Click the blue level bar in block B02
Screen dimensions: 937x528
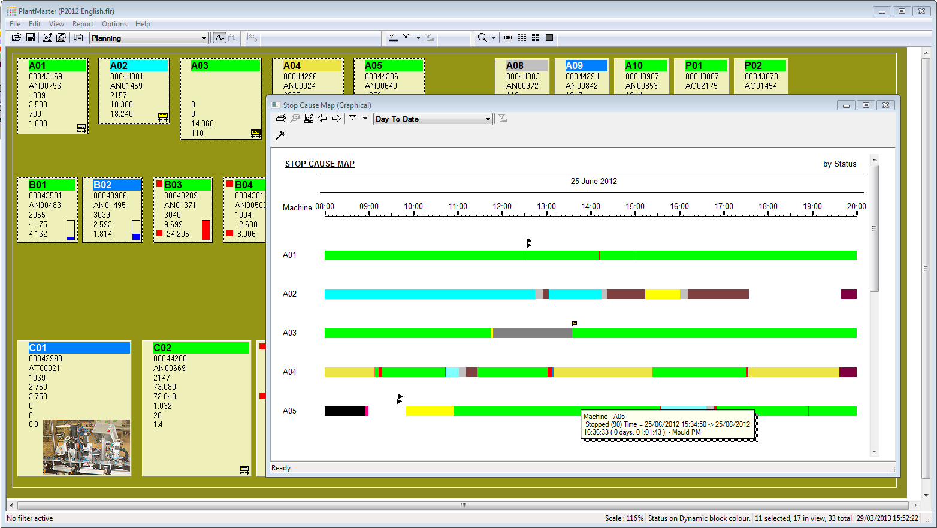136,230
